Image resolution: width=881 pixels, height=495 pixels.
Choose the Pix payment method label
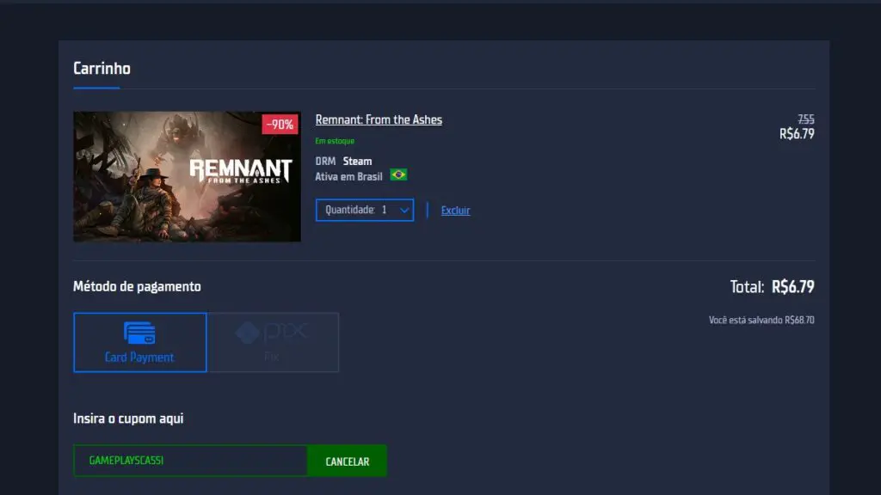click(272, 357)
